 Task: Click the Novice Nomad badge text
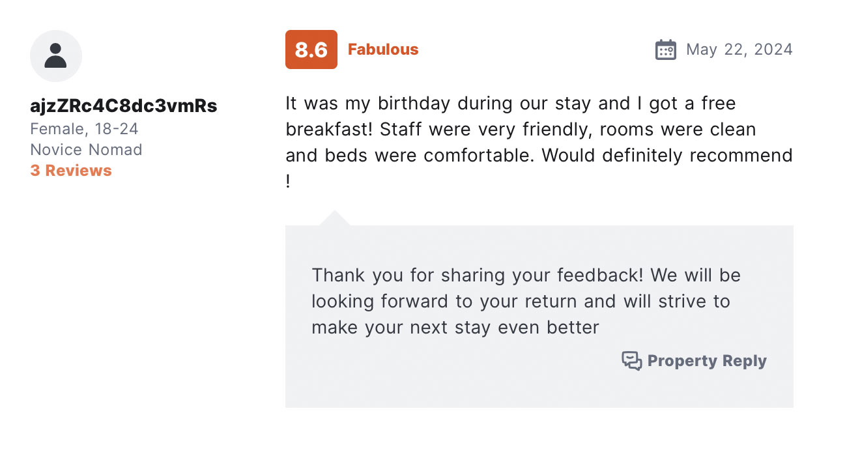coord(86,150)
